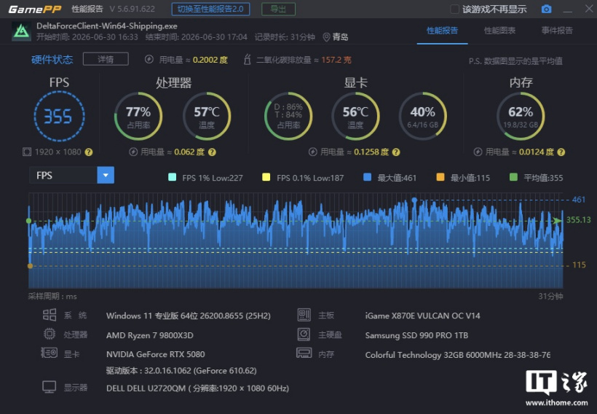Click the 157.2 克 carbon emission value
This screenshot has width=597, height=414.
(336, 60)
